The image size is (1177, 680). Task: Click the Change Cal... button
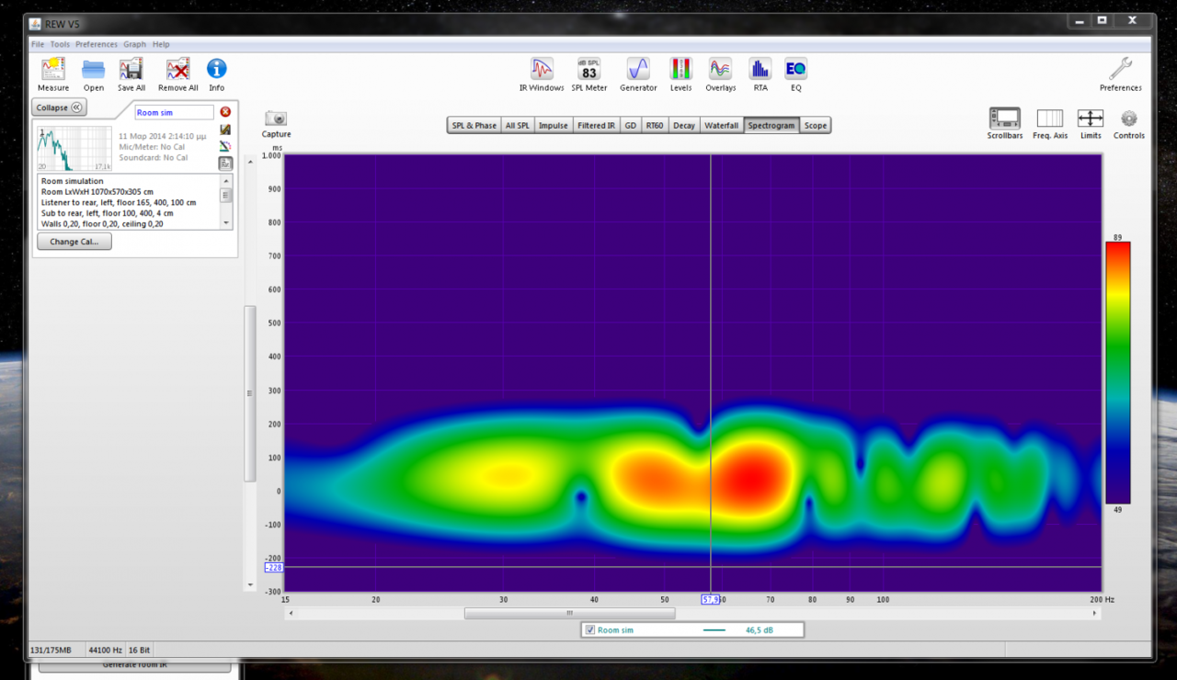(74, 242)
